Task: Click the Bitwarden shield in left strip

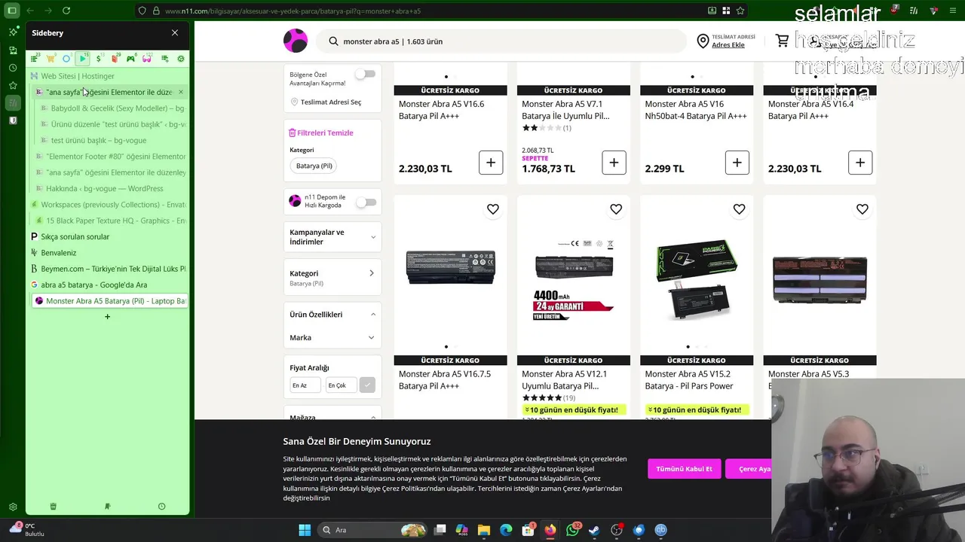Action: 13,120
